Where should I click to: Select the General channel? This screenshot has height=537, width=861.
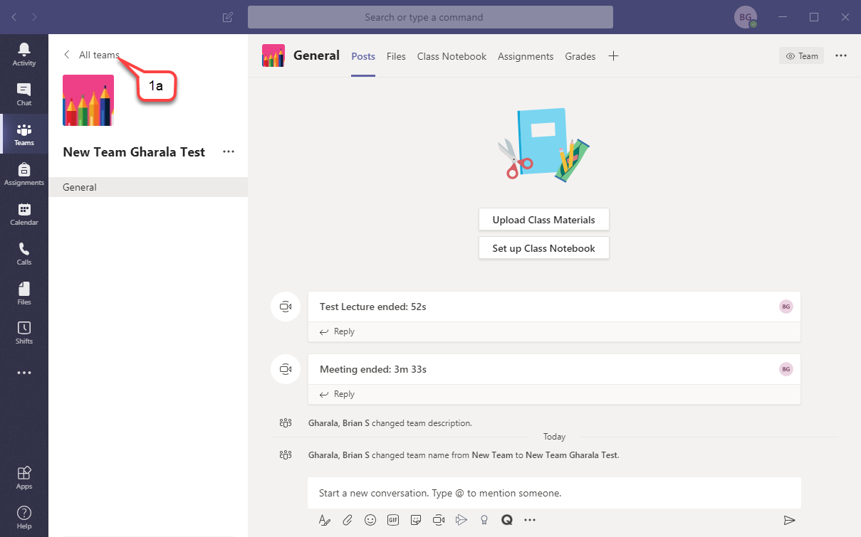coord(148,187)
